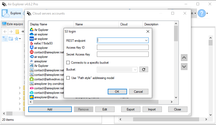This screenshot has height=125, width=216.
Task: Select the contact@airlivedrive.co account row
Action: [x=49, y=79]
